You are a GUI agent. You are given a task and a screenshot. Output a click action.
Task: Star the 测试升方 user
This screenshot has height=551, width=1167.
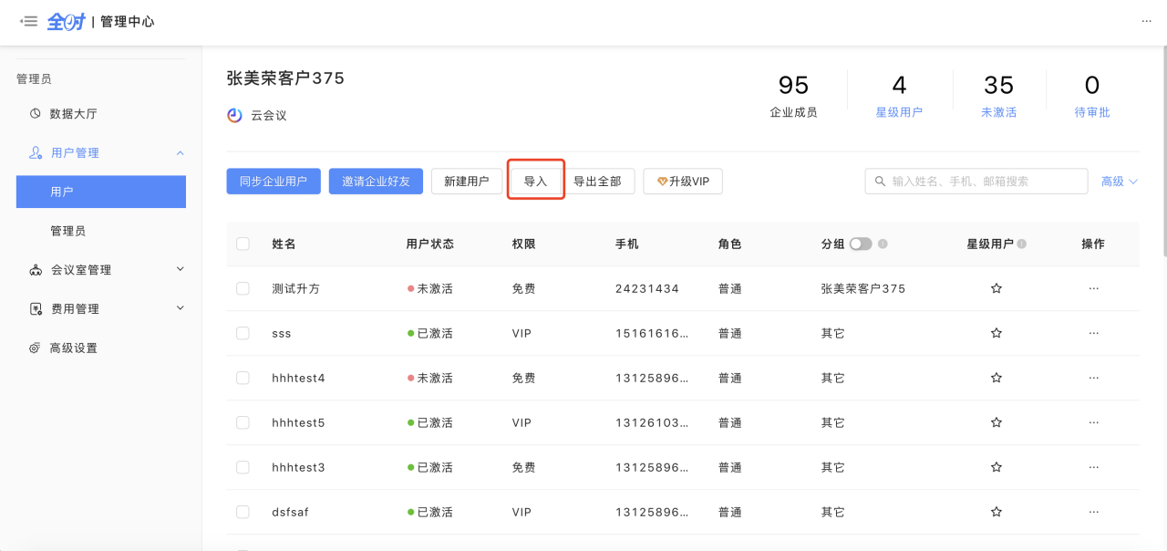[997, 288]
